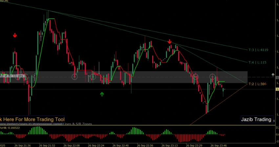Click the 26 Sep 23:46 time axis label
This screenshot has width=279, height=147.
coord(219,145)
